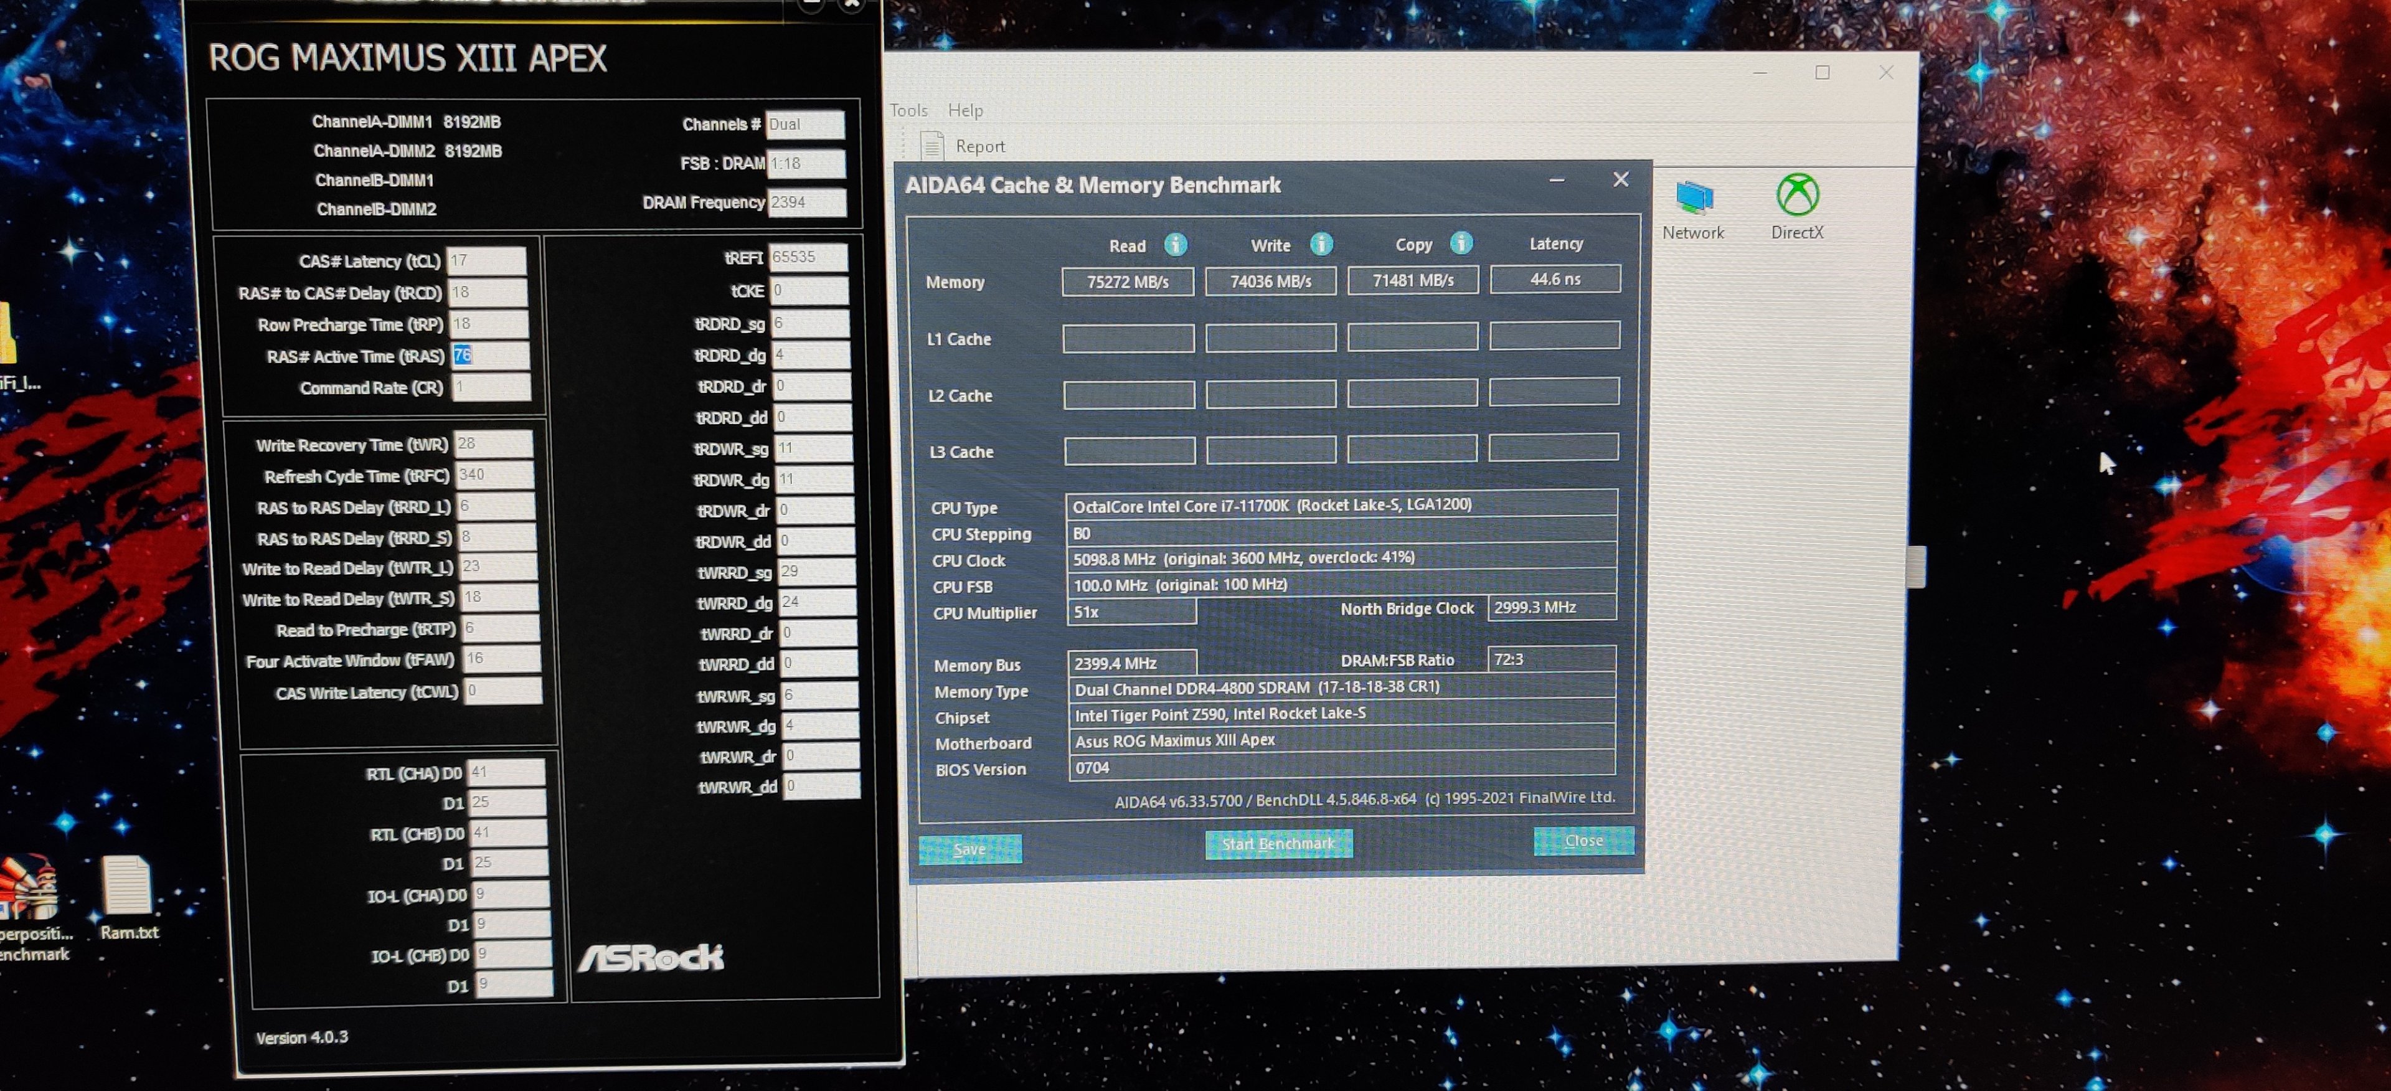Click the RAS# to CAS# Delay (tRCD) field
This screenshot has height=1091, width=2391.
click(x=488, y=293)
